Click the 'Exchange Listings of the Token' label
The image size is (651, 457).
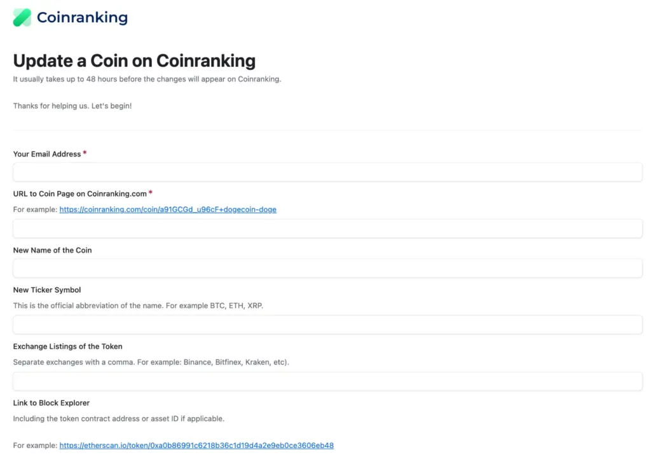tap(67, 346)
